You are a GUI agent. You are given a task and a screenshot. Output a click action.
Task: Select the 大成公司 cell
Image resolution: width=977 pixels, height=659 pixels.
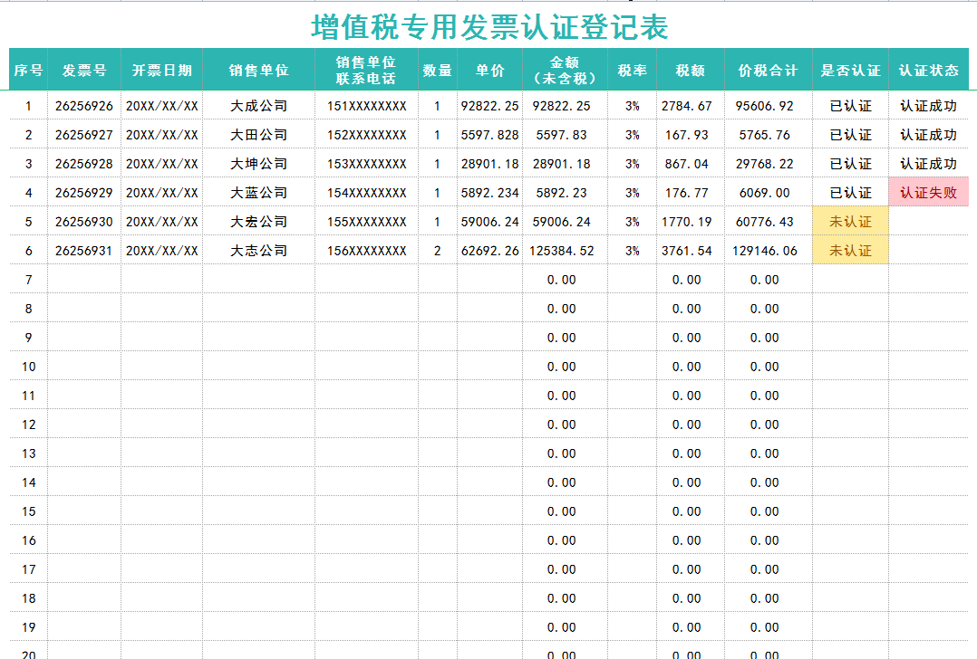(x=258, y=107)
